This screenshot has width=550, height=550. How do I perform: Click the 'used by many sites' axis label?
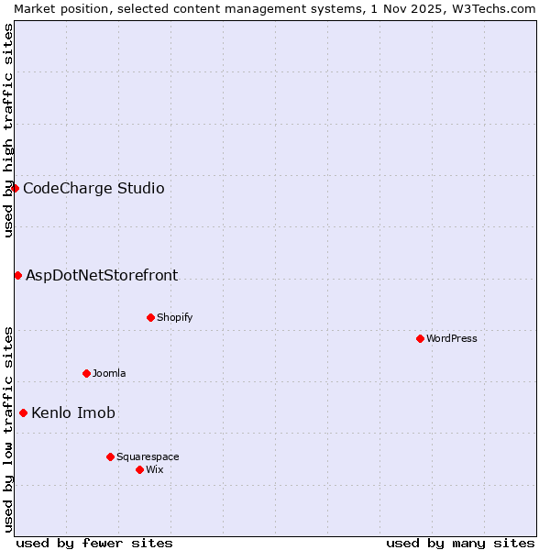coord(460,543)
